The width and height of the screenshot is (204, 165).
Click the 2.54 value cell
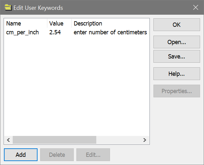(55, 32)
